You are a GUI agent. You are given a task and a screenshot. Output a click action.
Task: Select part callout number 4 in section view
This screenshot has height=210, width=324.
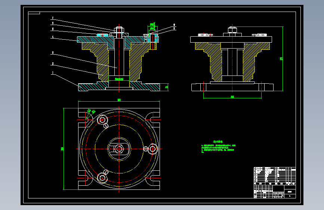[53, 37]
